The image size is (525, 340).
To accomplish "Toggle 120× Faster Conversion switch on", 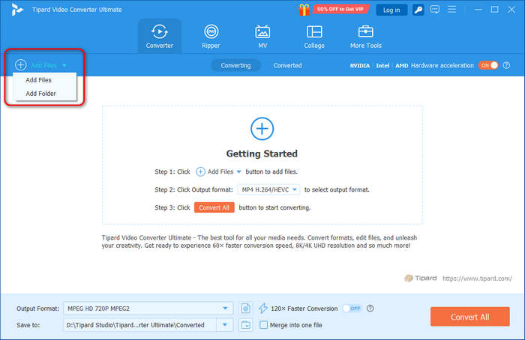I will 352,309.
